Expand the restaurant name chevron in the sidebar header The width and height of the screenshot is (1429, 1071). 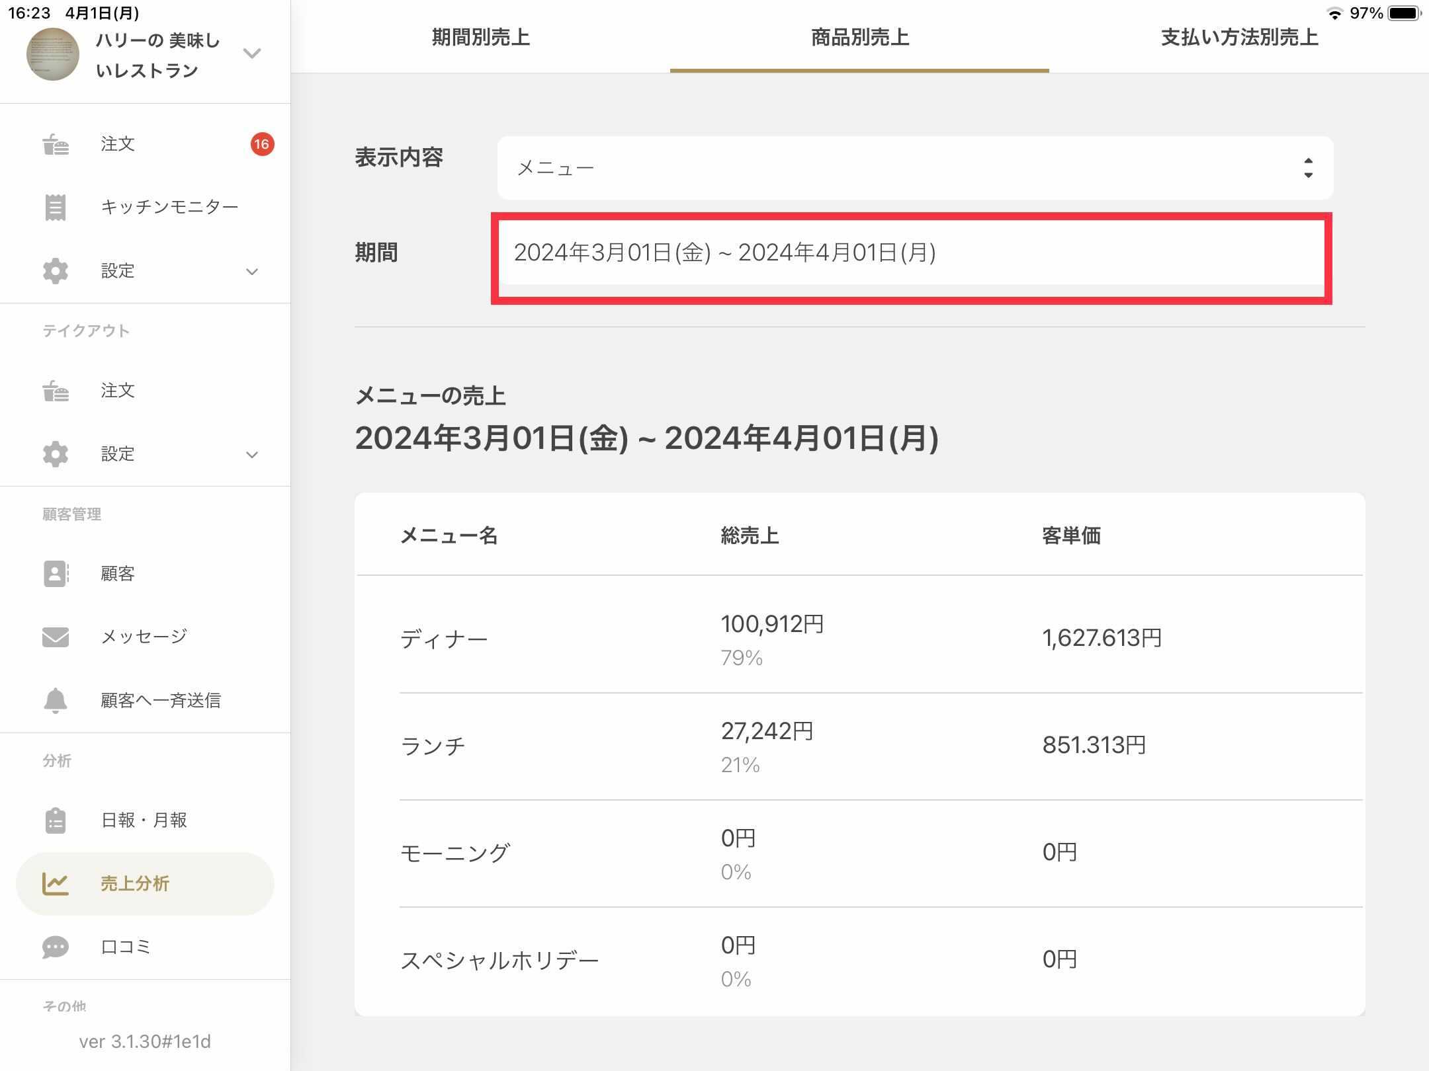point(252,54)
